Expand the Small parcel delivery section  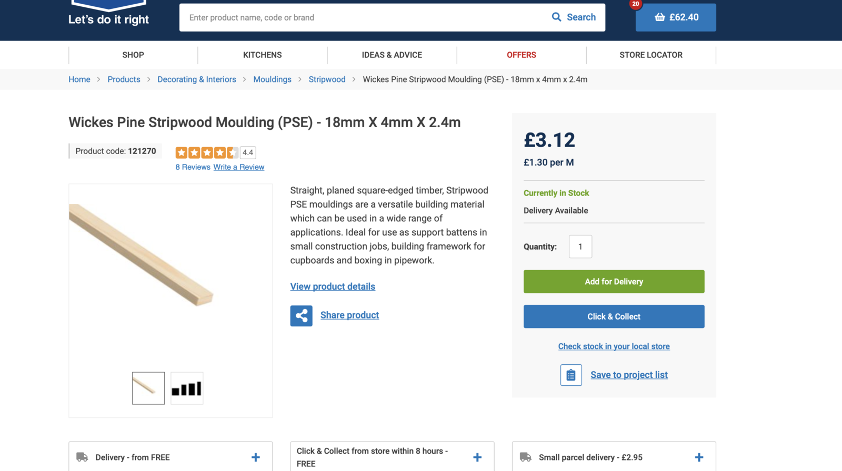tap(699, 457)
